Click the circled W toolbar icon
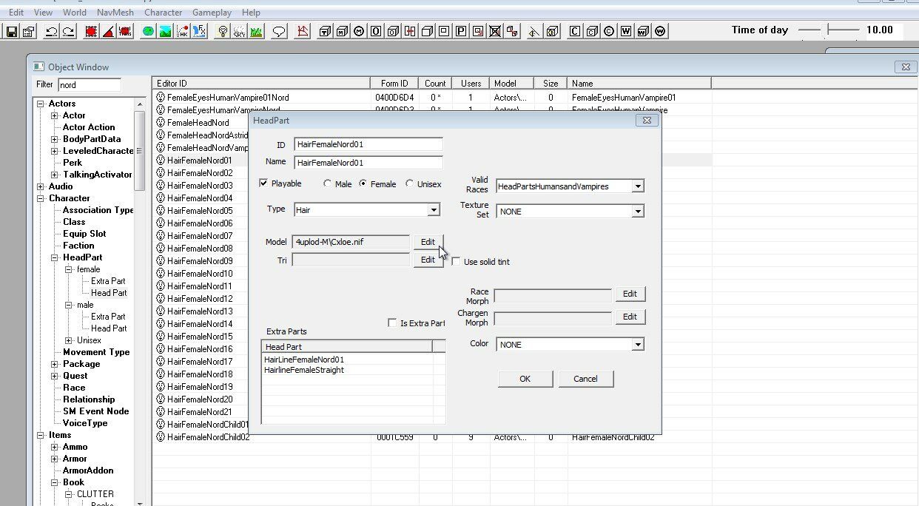The image size is (919, 506). (660, 32)
